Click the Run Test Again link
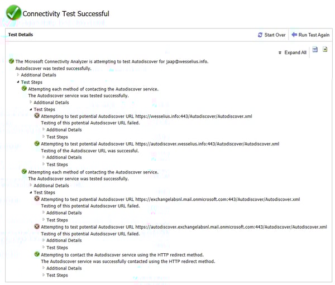Screen dimensions: 335x285 click(x=314, y=35)
